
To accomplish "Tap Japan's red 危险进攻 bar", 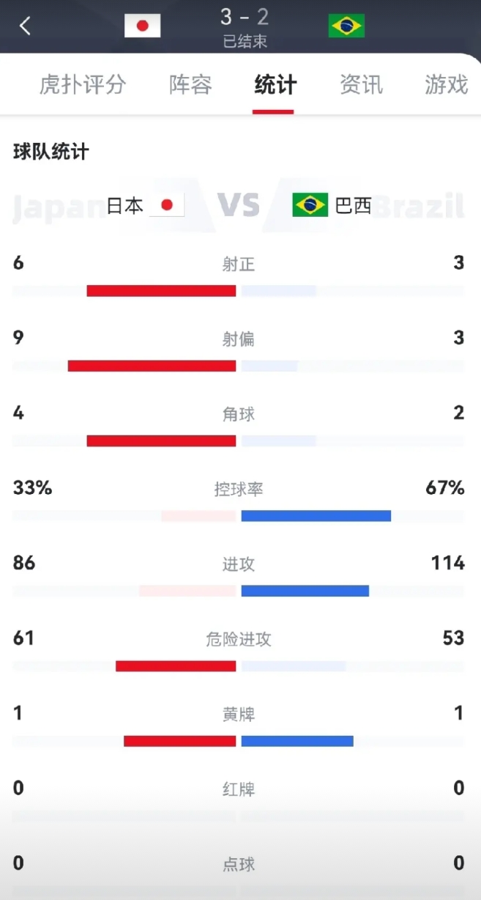I will coord(176,666).
